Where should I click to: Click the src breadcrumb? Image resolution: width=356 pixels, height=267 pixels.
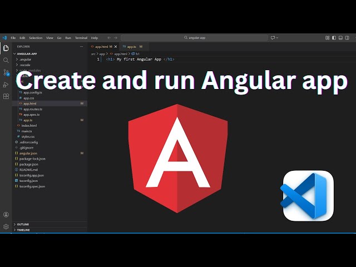(x=93, y=54)
